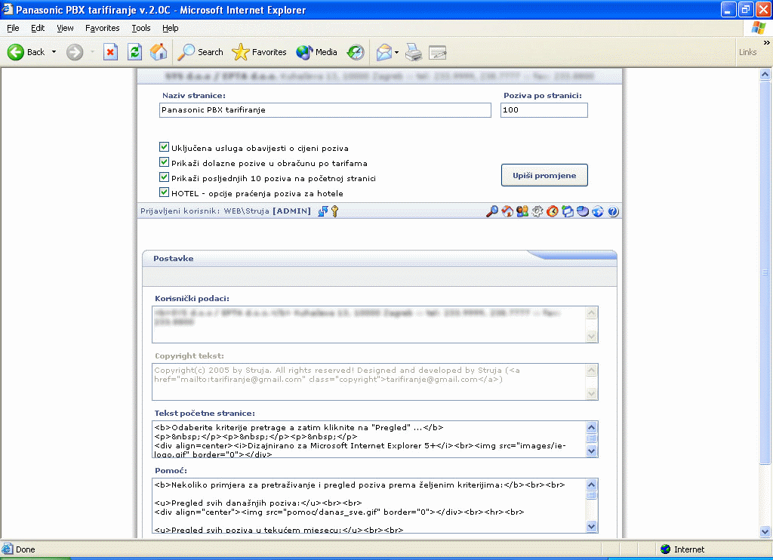773x560 pixels.
Task: Click inside the 'Korisnički podaci' textarea
Action: tap(368, 325)
